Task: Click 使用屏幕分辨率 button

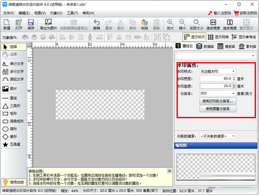Action: [x=218, y=109]
